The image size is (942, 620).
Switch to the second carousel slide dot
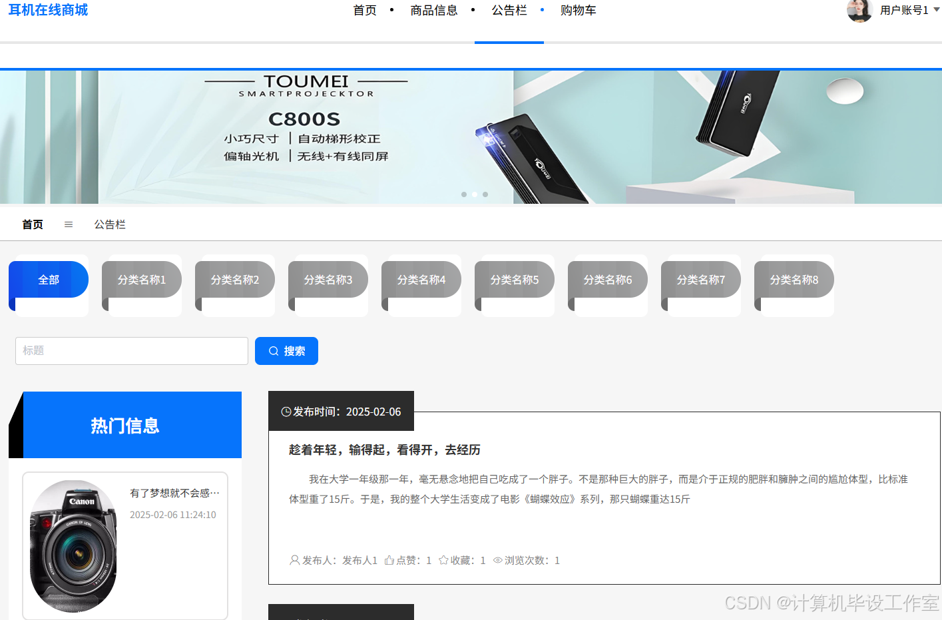click(x=475, y=194)
